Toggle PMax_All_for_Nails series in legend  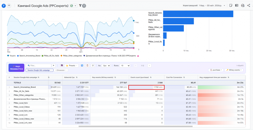[x=50, y=56]
